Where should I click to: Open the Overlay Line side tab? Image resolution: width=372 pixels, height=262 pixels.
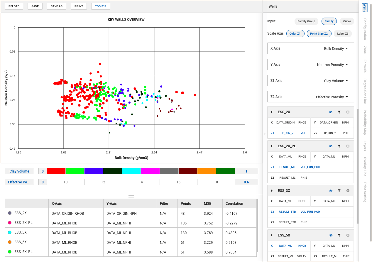pyautogui.click(x=365, y=167)
